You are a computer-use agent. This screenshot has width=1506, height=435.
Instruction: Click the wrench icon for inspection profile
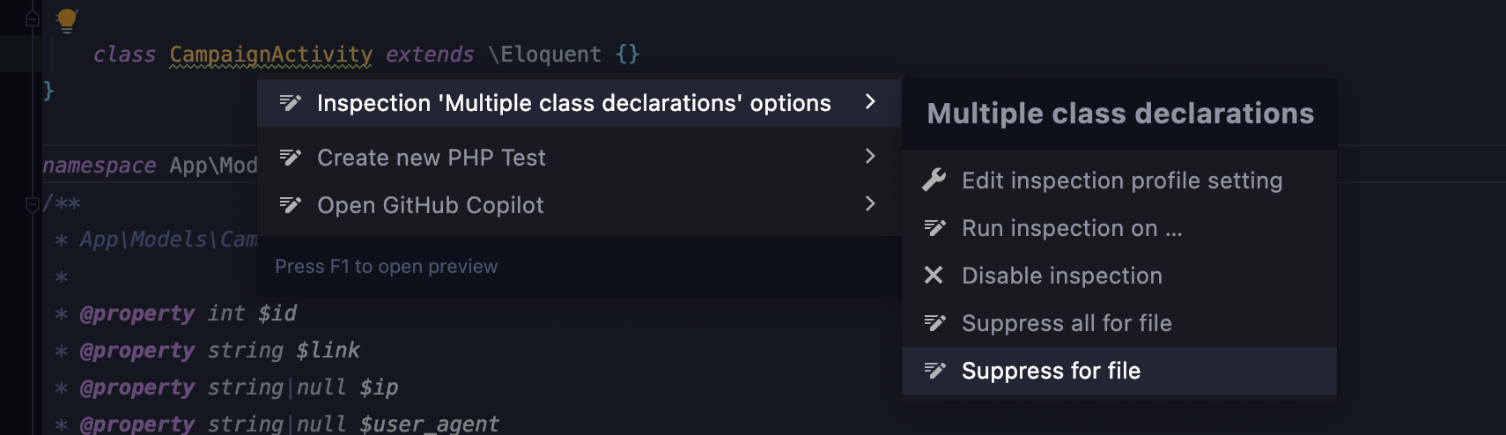pos(934,181)
